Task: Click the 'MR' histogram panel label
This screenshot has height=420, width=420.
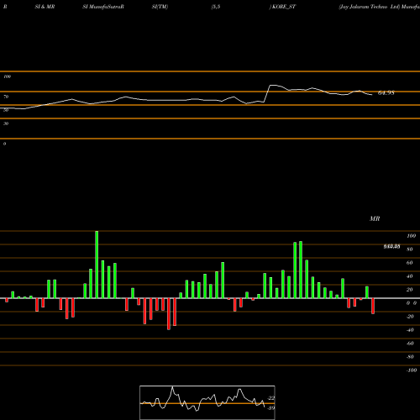Action: click(375, 218)
